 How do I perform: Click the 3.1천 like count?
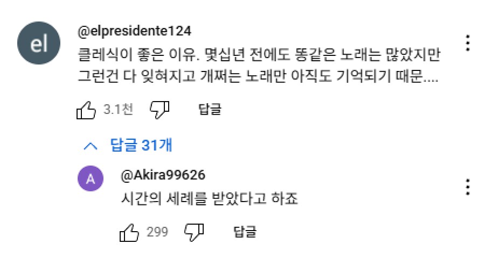pos(118,110)
